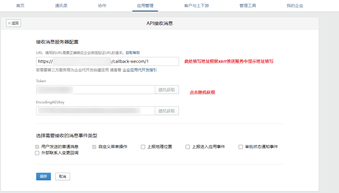Open the 首页 tab
The width and height of the screenshot is (339, 193).
(x=20, y=6)
